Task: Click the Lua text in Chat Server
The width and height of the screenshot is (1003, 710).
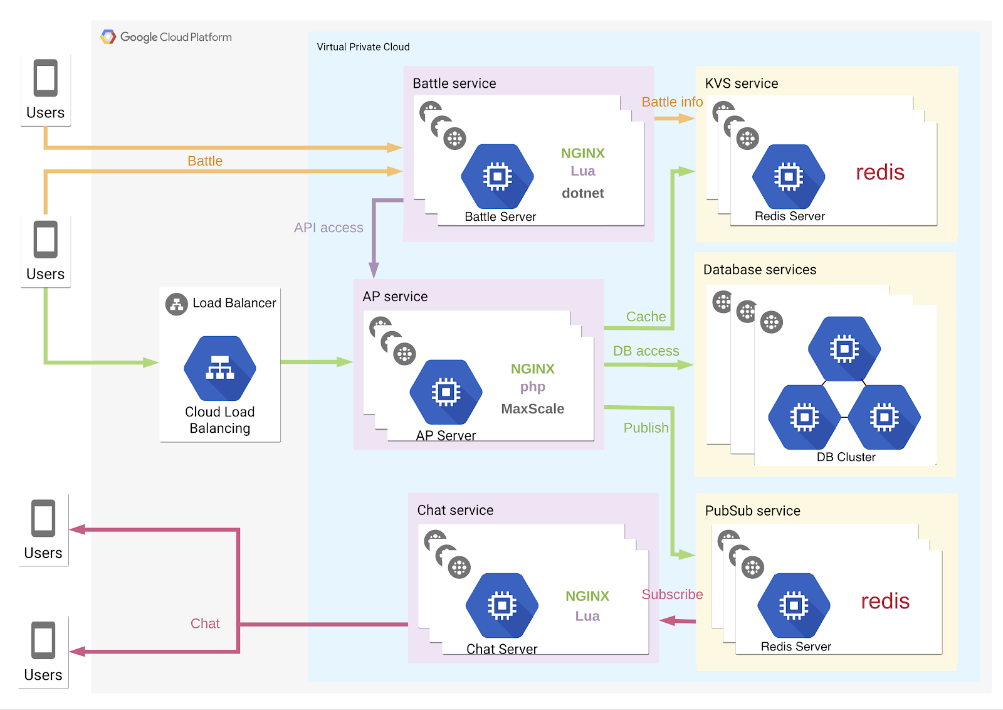Action: click(587, 617)
